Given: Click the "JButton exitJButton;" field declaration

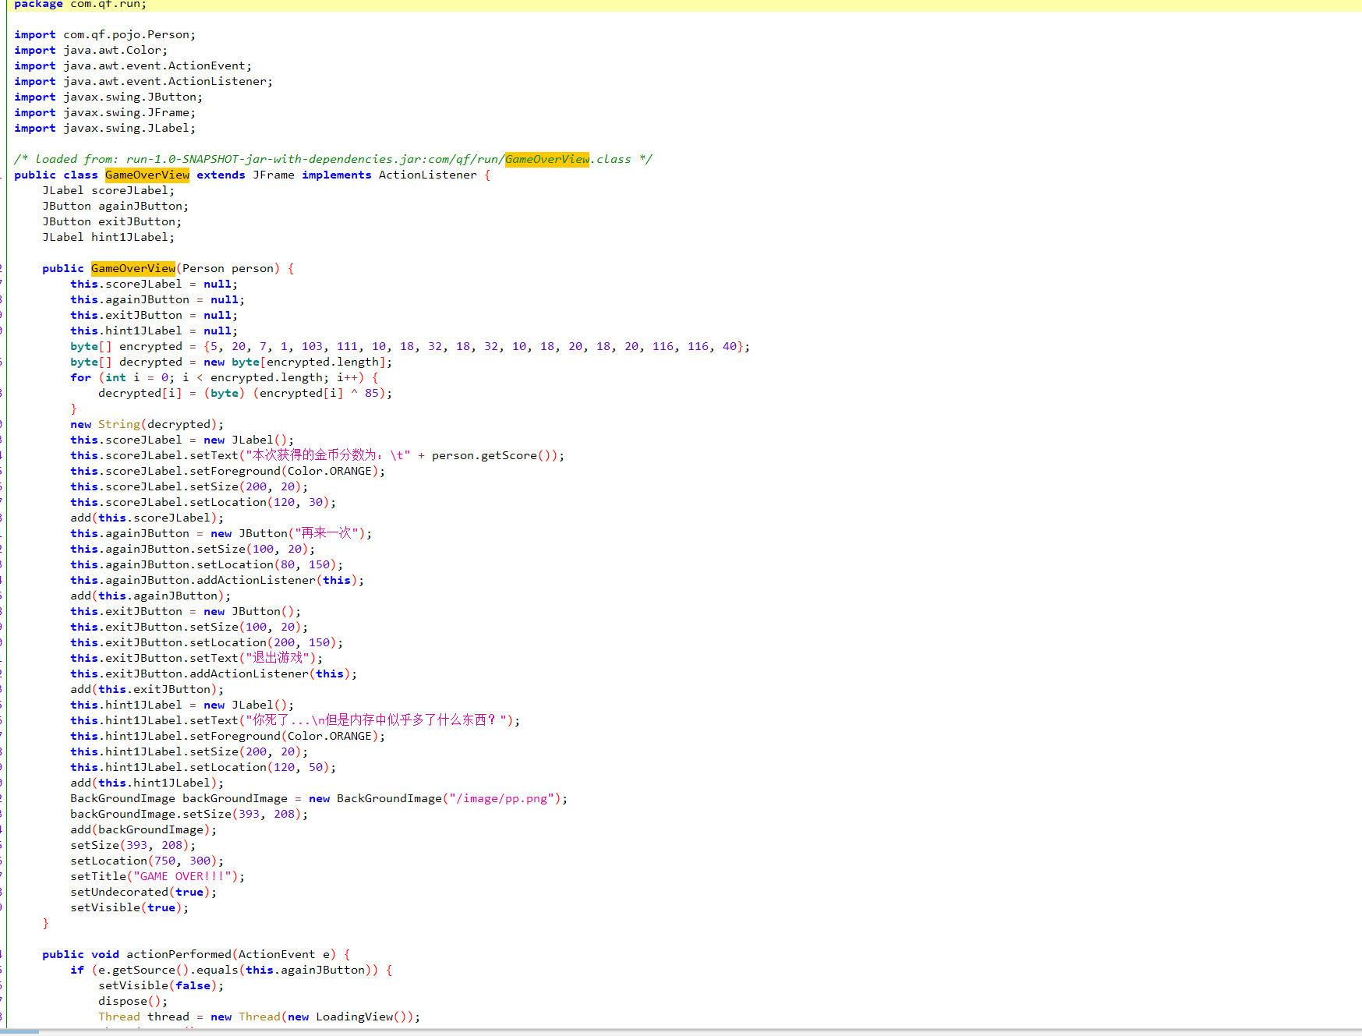Looking at the screenshot, I should pyautogui.click(x=112, y=221).
